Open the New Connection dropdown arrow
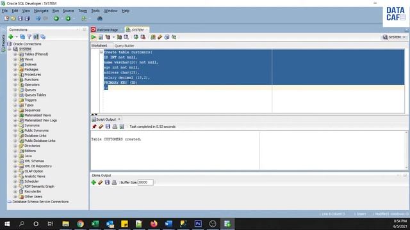Image resolution: width=410 pixels, height=230 pixels. [17, 37]
